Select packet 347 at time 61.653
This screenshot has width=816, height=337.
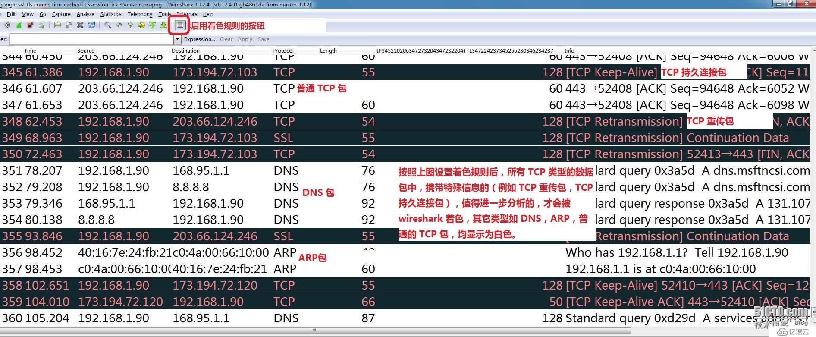tap(405, 105)
